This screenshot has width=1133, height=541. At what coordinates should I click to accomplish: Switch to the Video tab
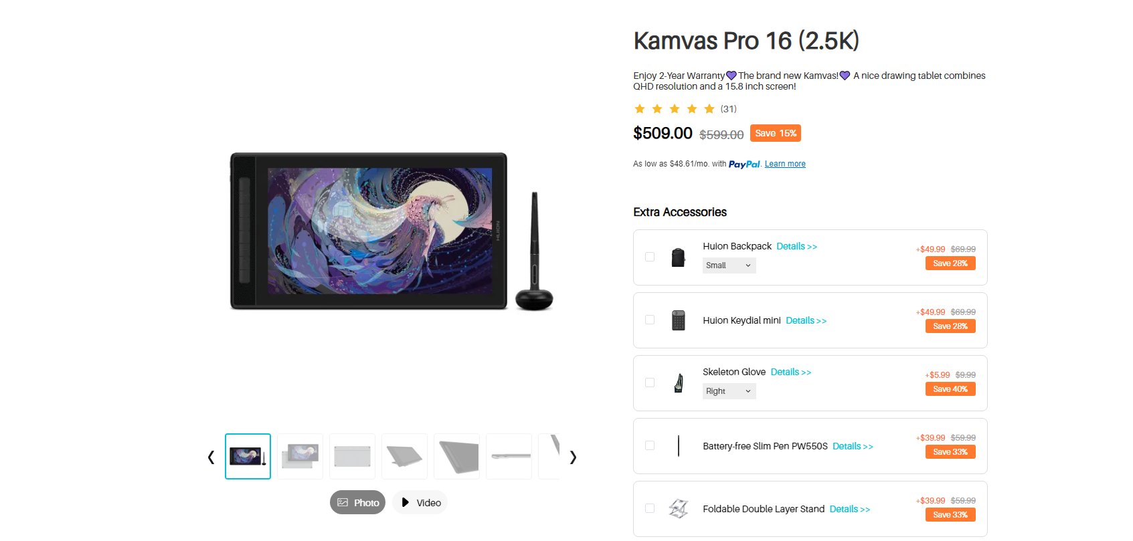(420, 503)
